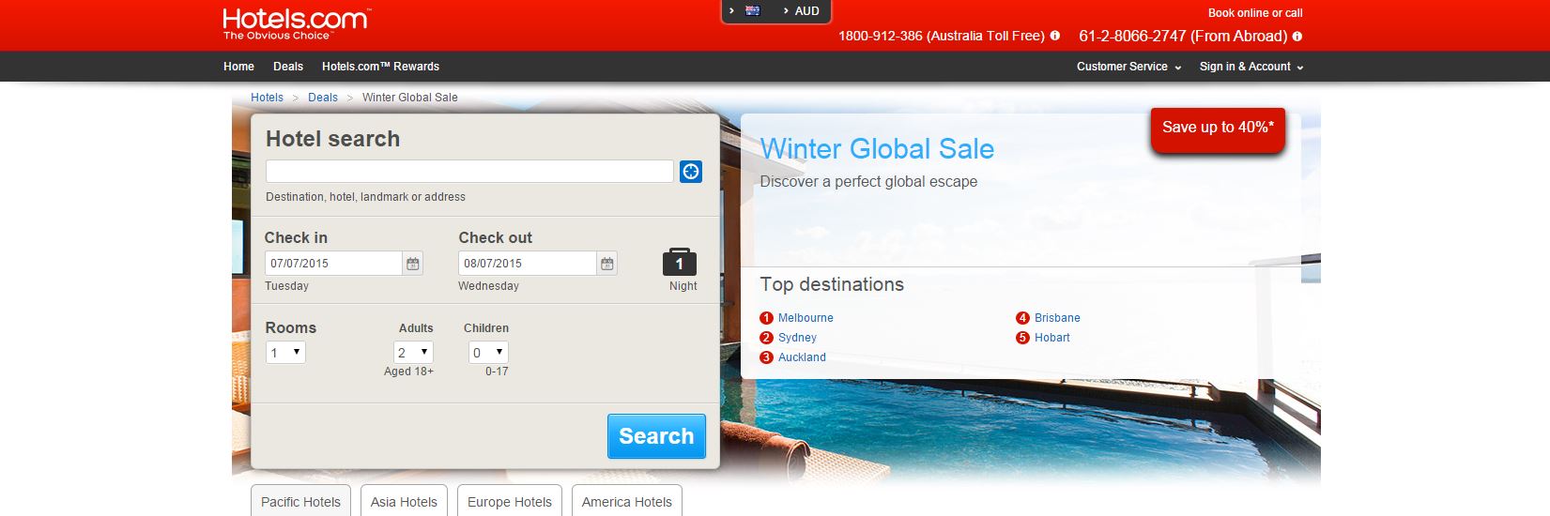Image resolution: width=1550 pixels, height=516 pixels.
Task: Go to Home in navigation bar
Action: pyautogui.click(x=238, y=67)
